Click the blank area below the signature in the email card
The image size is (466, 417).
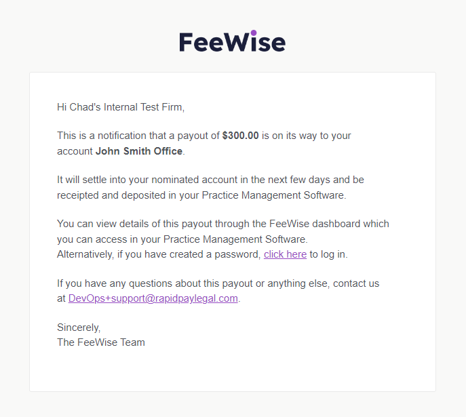[x=232, y=370]
